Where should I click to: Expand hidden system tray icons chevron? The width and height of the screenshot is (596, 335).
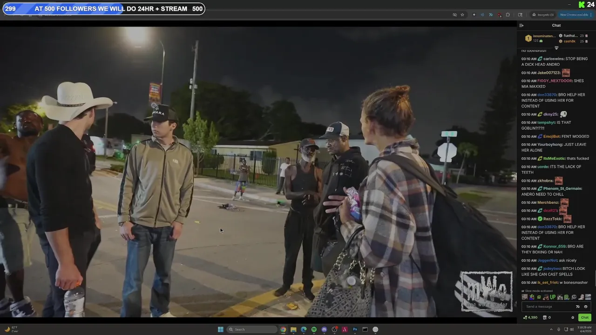pyautogui.click(x=552, y=329)
